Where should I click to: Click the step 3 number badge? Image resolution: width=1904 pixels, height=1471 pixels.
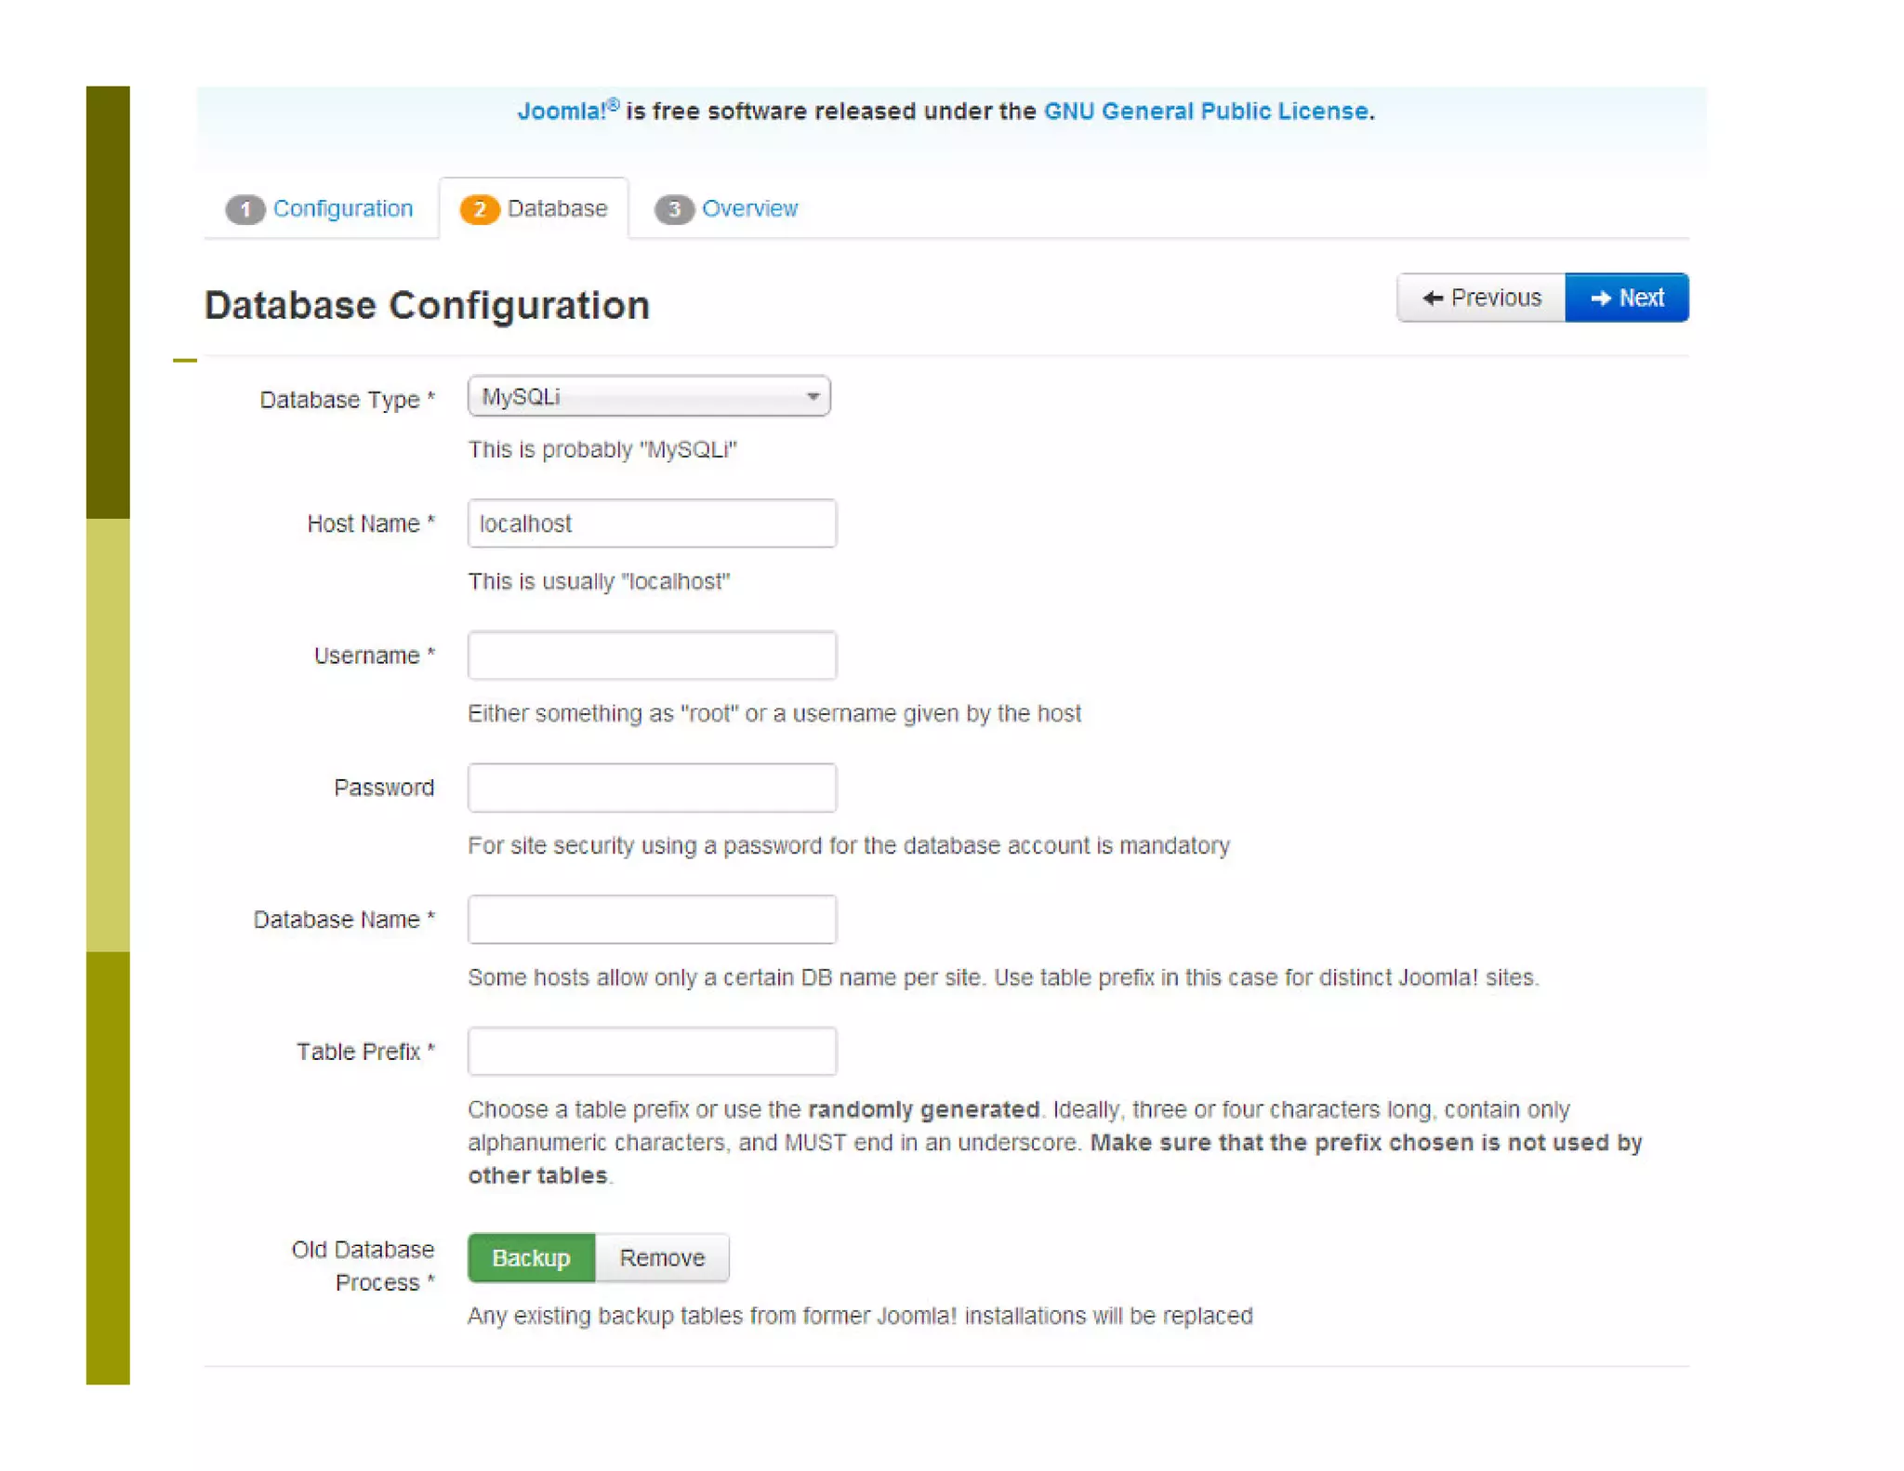click(x=673, y=209)
